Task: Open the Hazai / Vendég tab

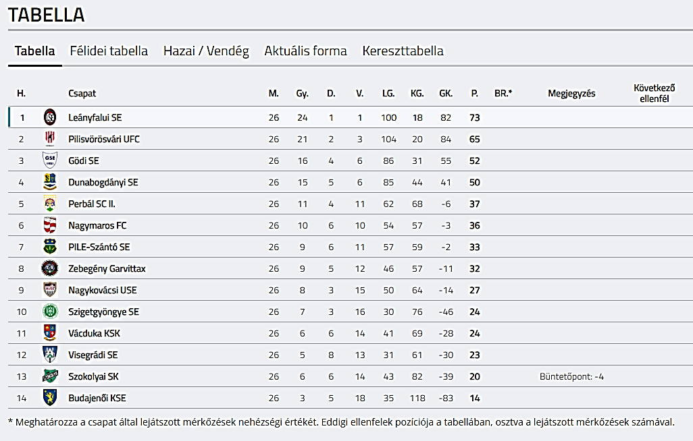Action: [206, 51]
